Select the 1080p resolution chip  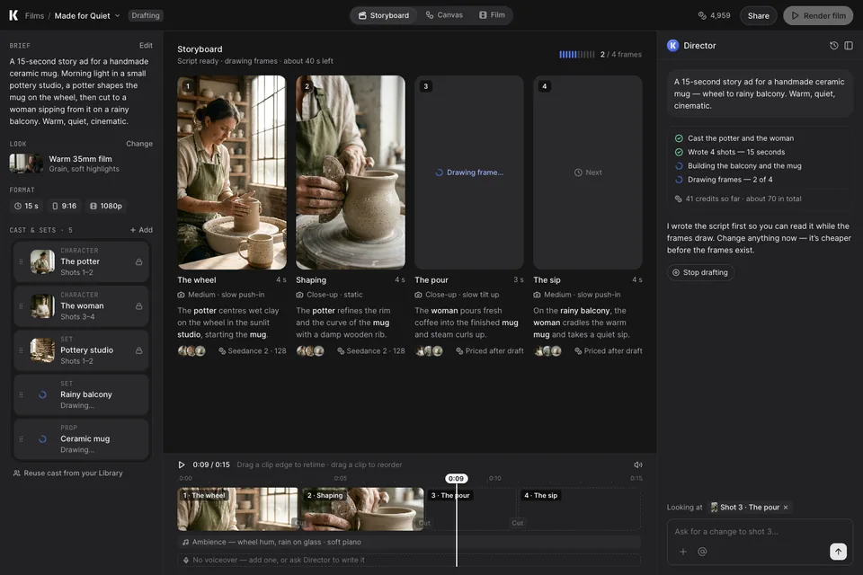(x=106, y=206)
